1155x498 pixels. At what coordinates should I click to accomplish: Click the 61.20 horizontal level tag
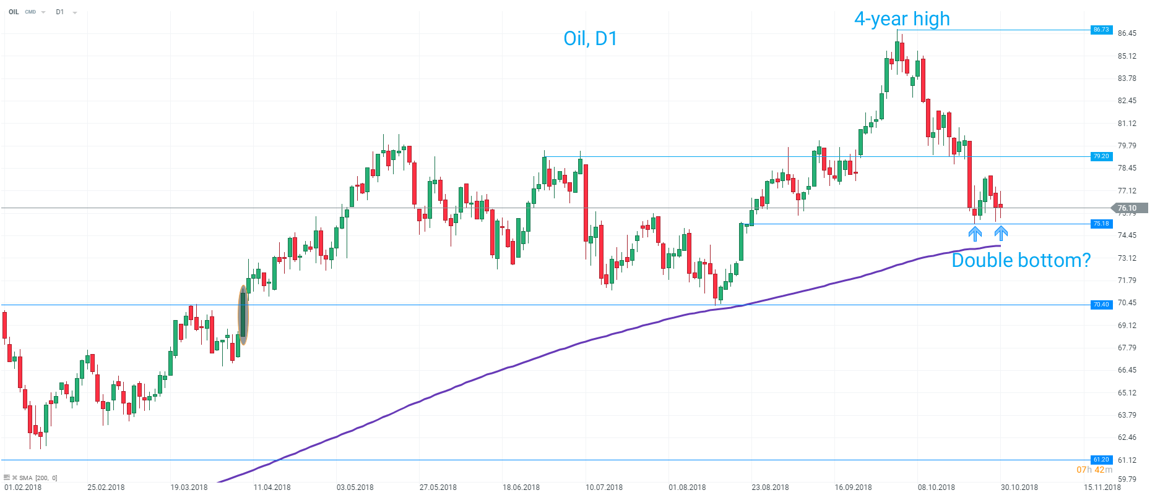point(1101,460)
